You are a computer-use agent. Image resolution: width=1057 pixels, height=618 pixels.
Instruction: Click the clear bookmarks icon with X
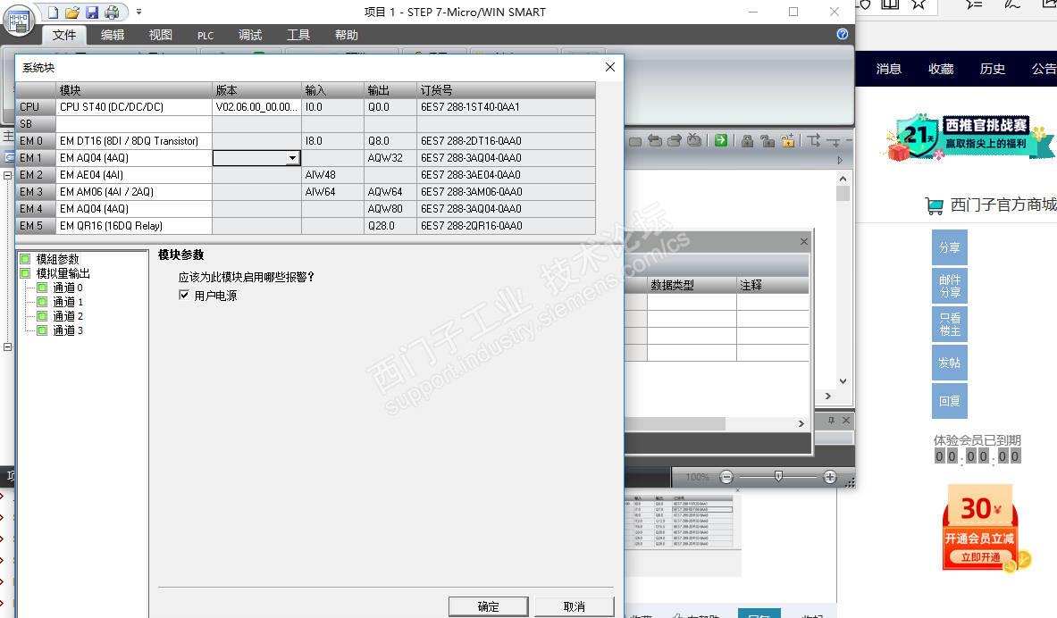tap(694, 139)
